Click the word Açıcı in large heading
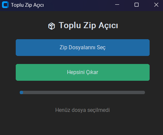This screenshot has width=163, height=135. pos(108,25)
